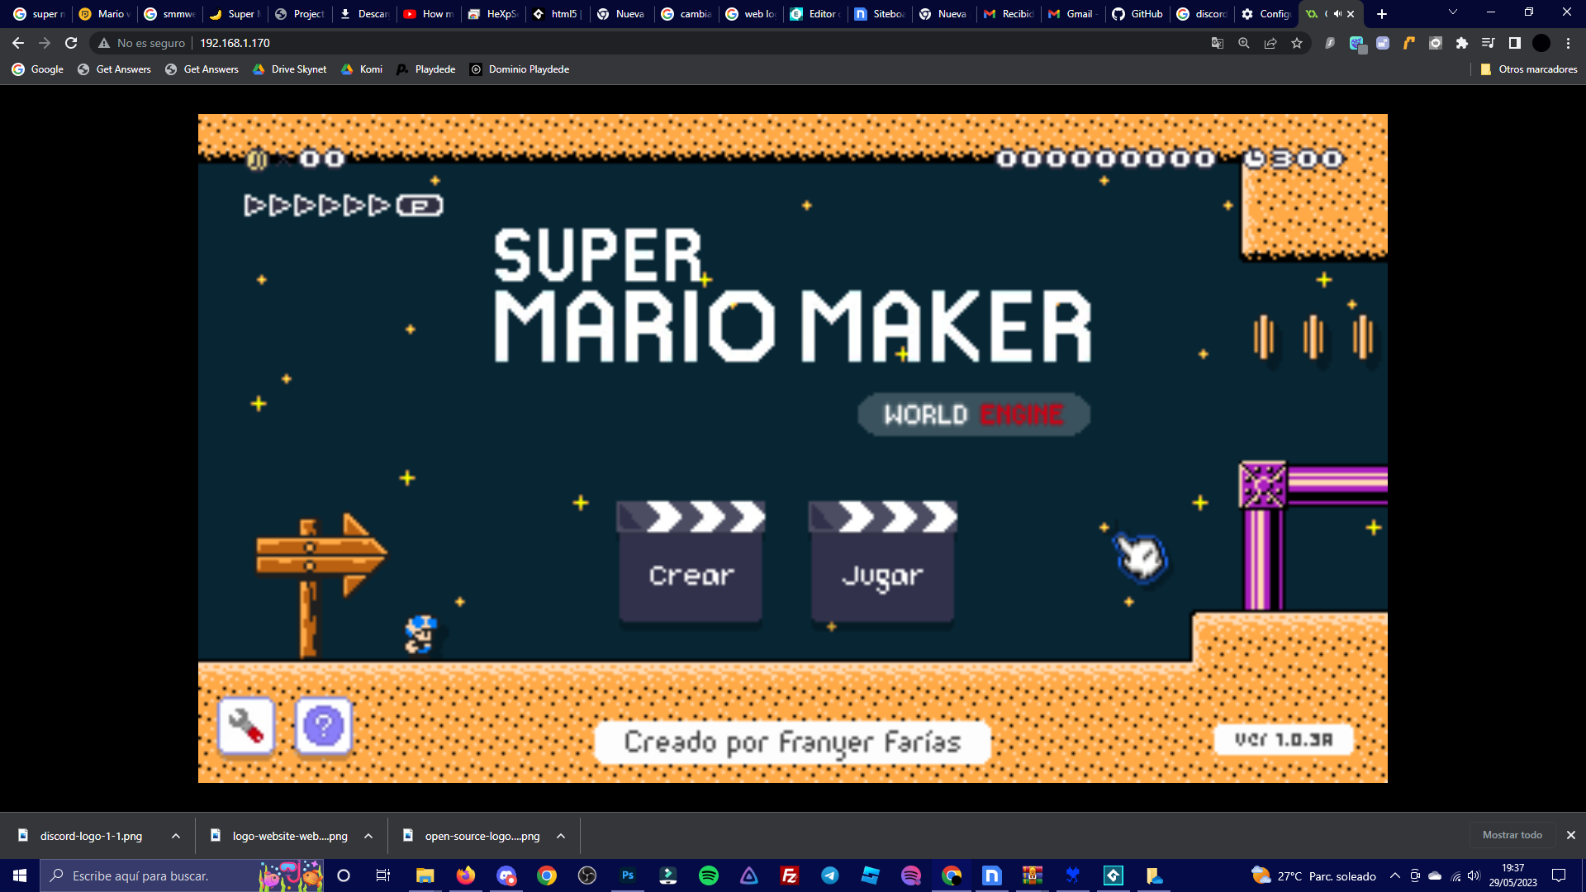Expand options for logo-website-web download

[368, 836]
